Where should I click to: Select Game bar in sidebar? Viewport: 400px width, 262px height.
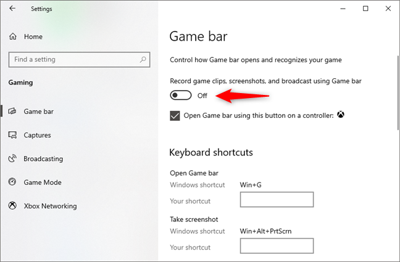38,112
